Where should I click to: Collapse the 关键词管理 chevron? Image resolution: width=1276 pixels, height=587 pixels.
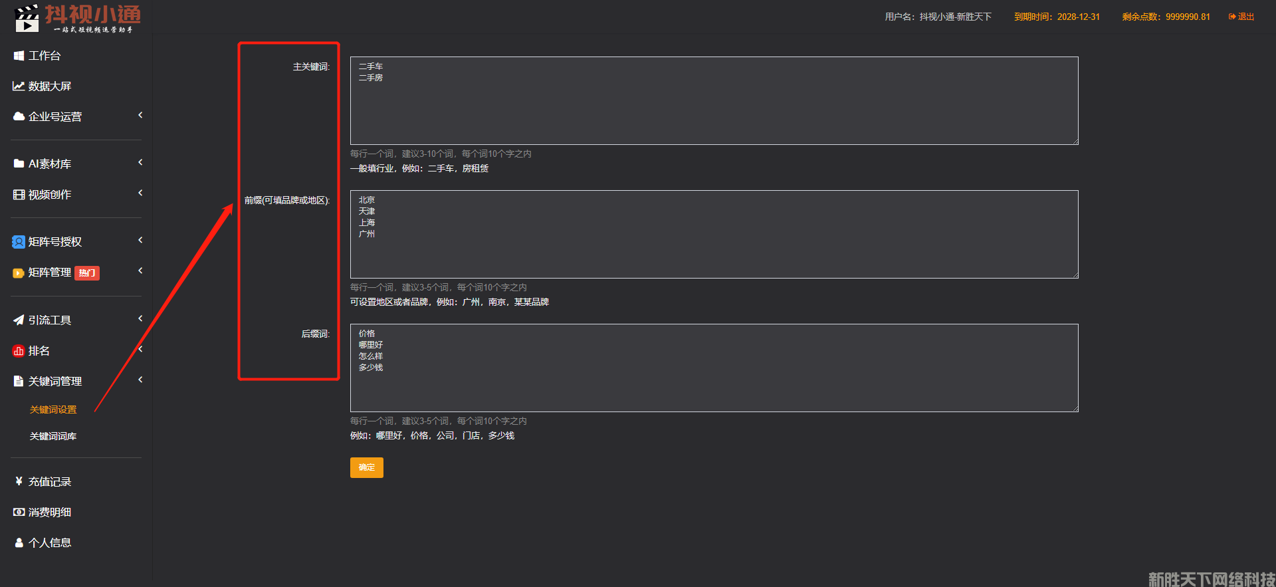coord(140,380)
